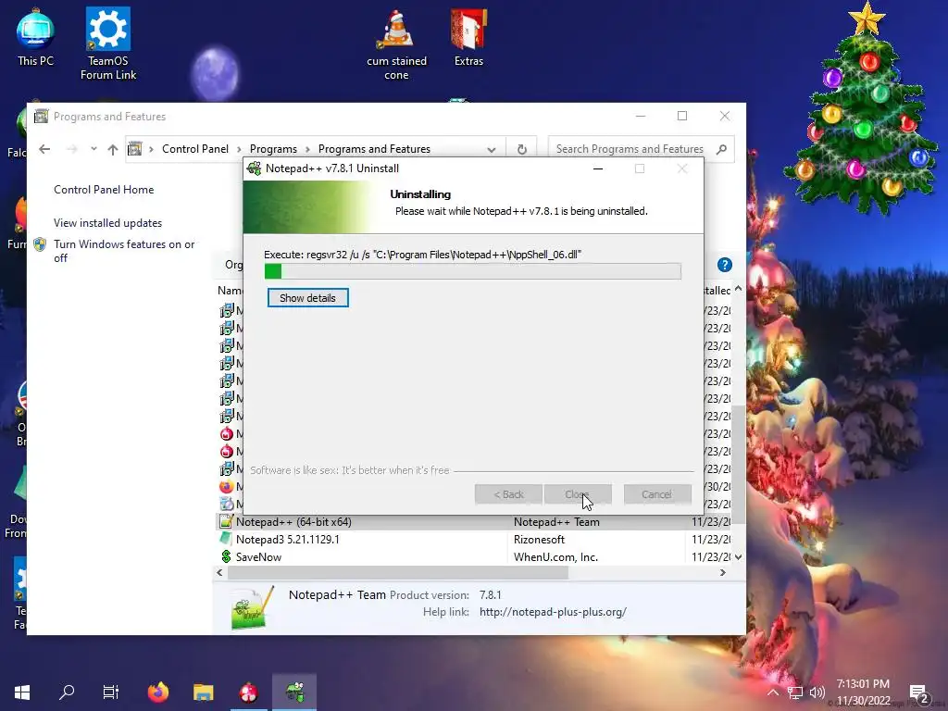The height and width of the screenshot is (711, 948).
Task: Open Programs breadcrumb
Action: click(273, 149)
